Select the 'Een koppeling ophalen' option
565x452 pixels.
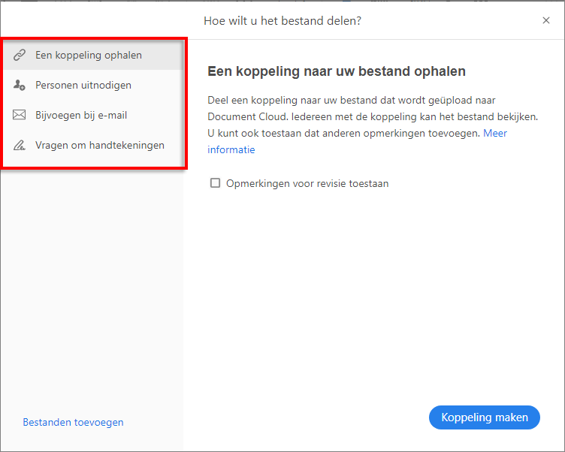point(89,56)
